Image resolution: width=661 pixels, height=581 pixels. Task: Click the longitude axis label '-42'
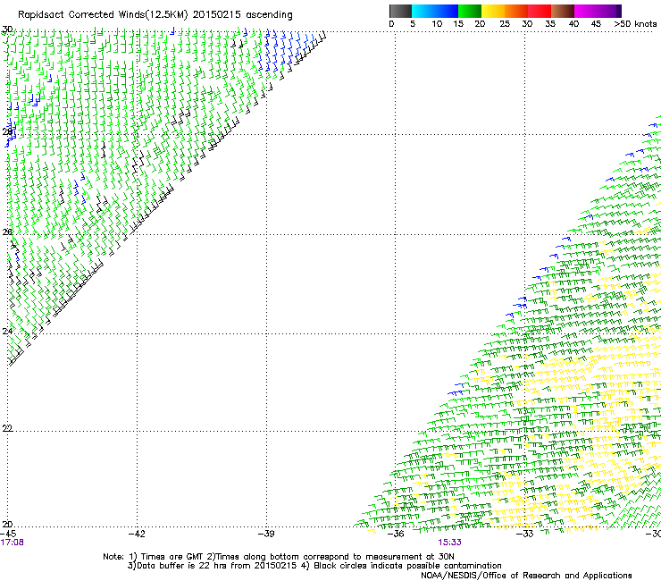[x=137, y=534]
